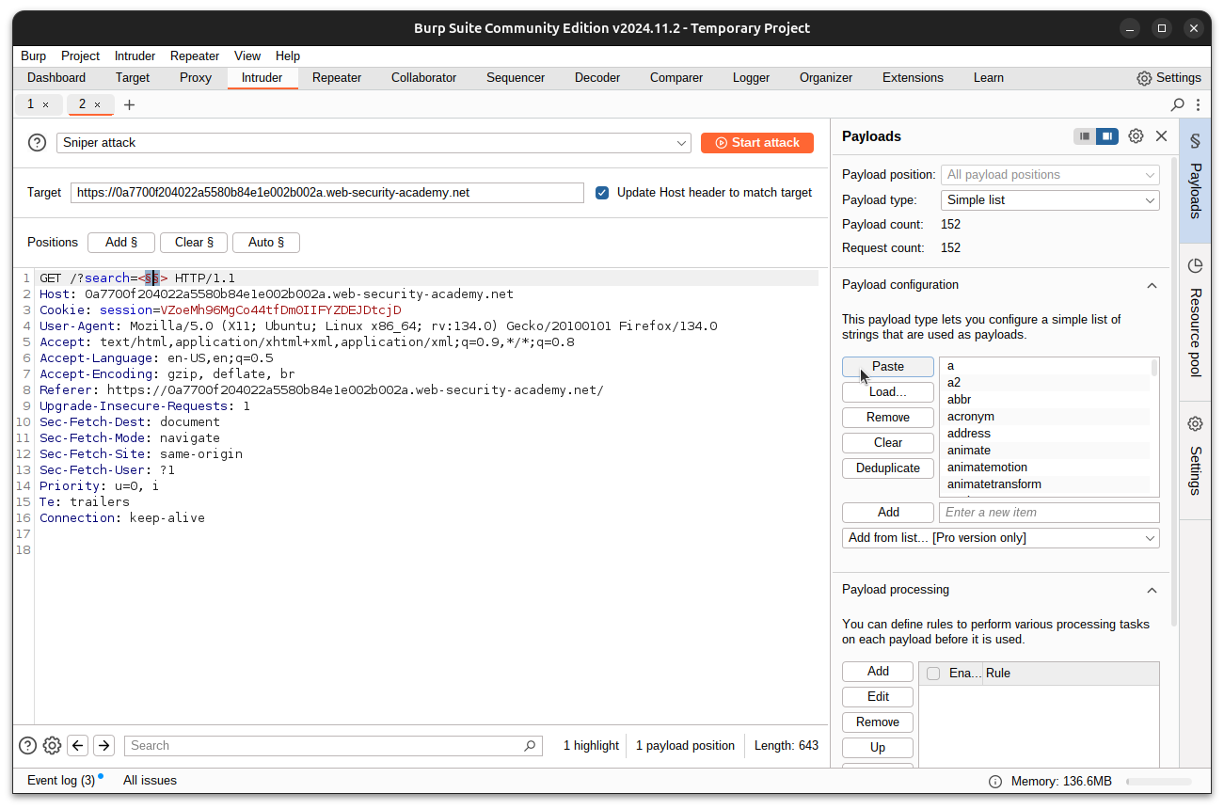Go to next search match arrow

[104, 745]
